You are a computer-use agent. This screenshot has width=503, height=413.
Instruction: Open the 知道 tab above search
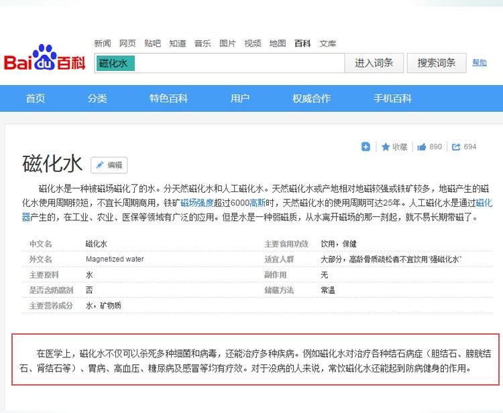point(178,44)
